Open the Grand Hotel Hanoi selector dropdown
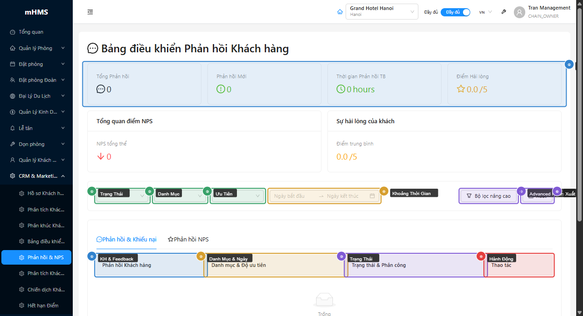Viewport: 583px width, 316px height. (x=382, y=12)
